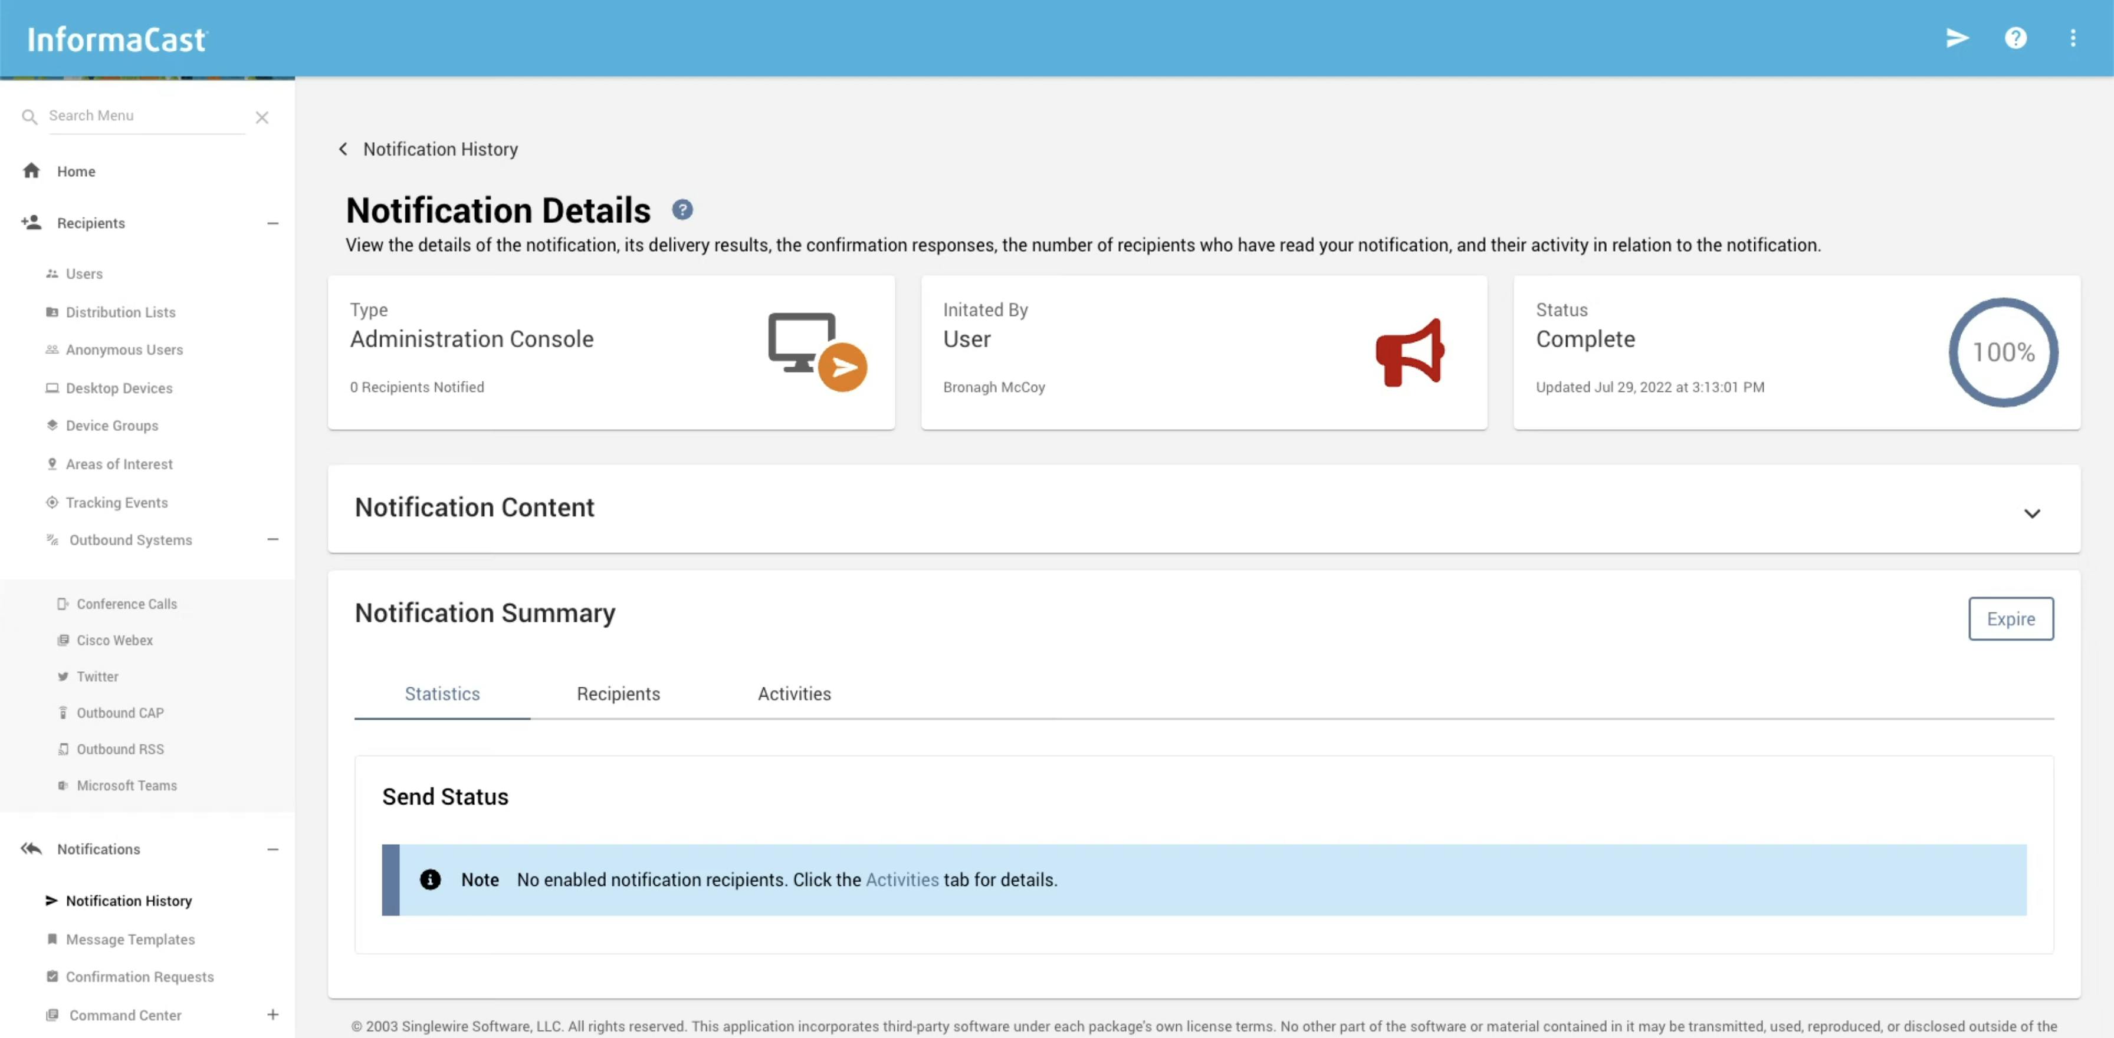Screen dimensions: 2114x1038
Task: Click the '0 Recipients Notified' text
Action: (417, 387)
